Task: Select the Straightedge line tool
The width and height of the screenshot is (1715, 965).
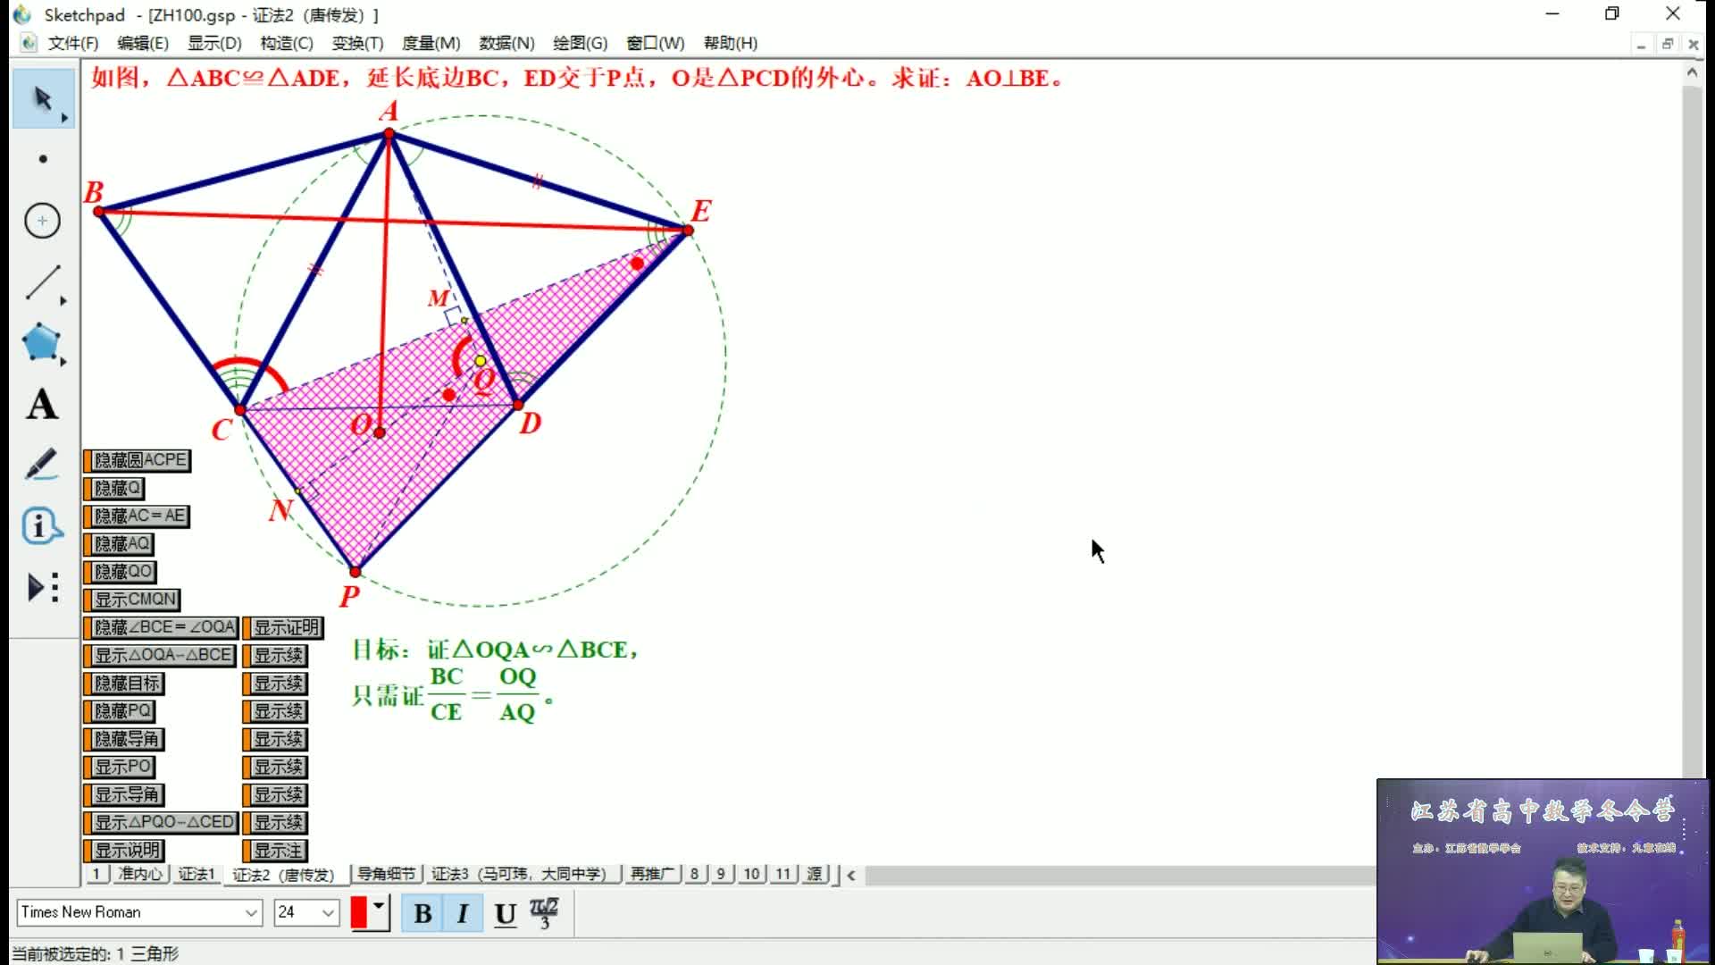Action: 42,282
